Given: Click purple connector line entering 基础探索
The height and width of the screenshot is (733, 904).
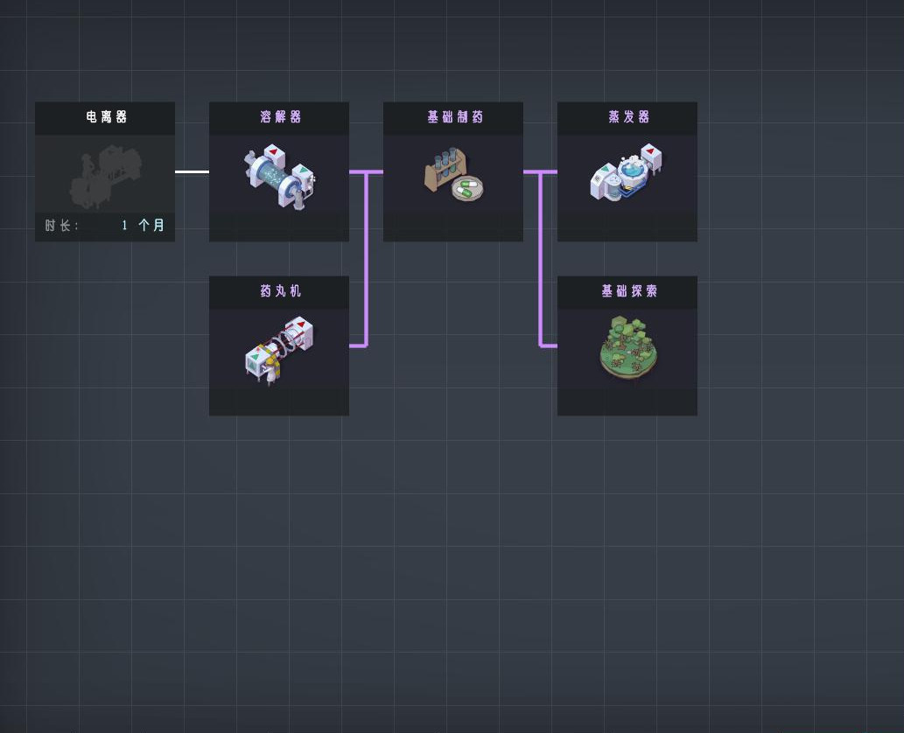Looking at the screenshot, I should pos(549,346).
